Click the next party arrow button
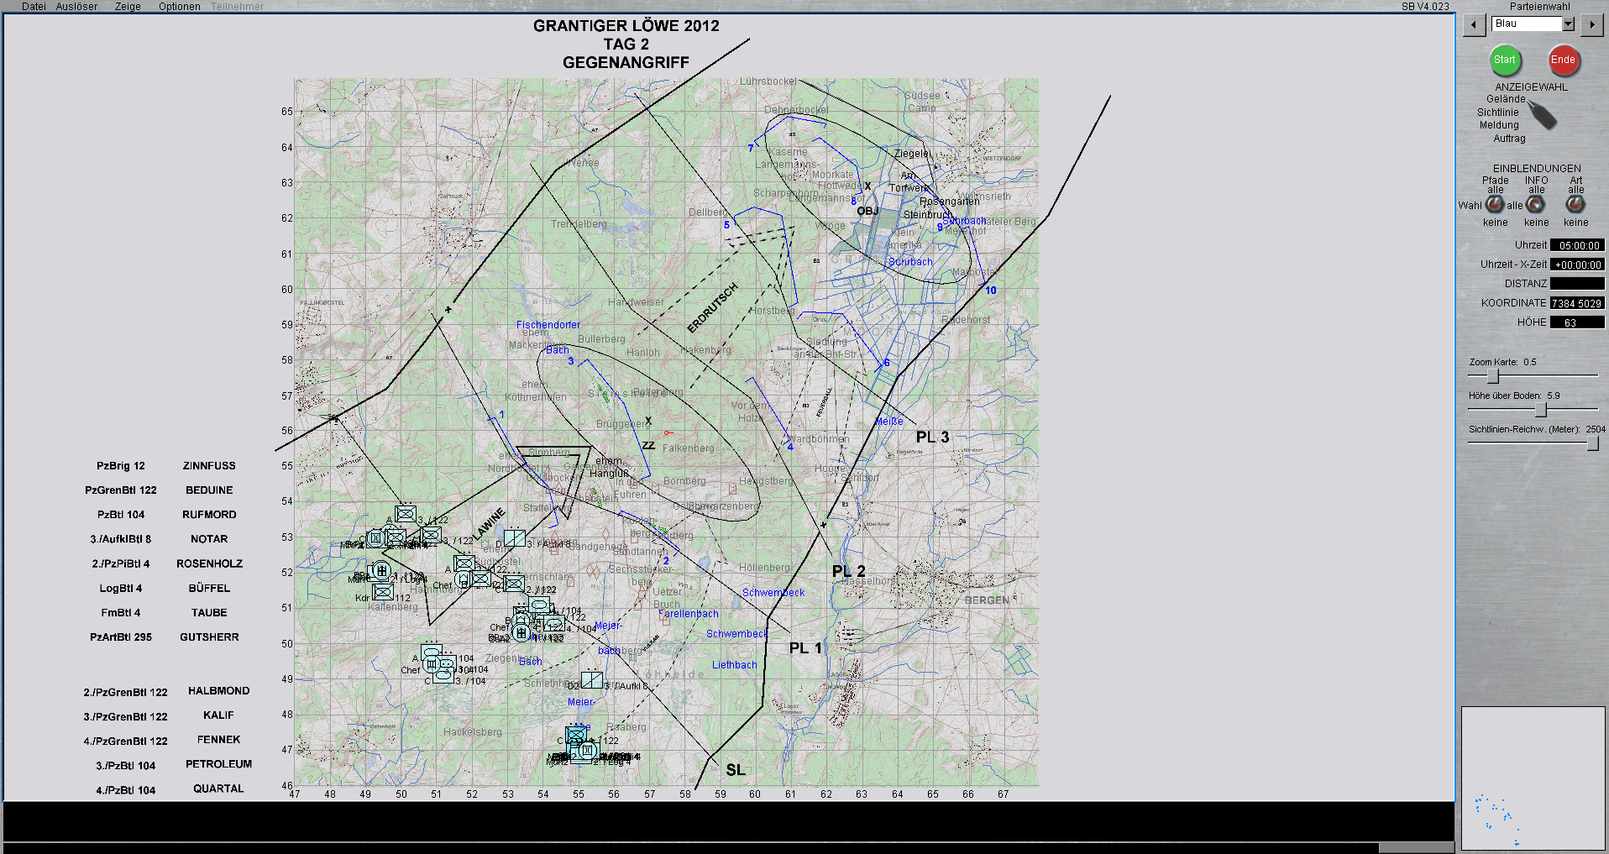 [1591, 25]
